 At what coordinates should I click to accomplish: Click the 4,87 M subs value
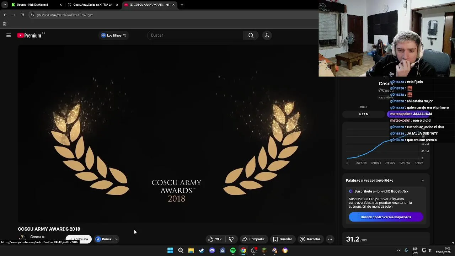coord(364,114)
